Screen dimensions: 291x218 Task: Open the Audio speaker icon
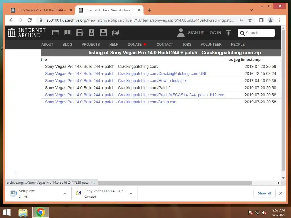click(91, 33)
